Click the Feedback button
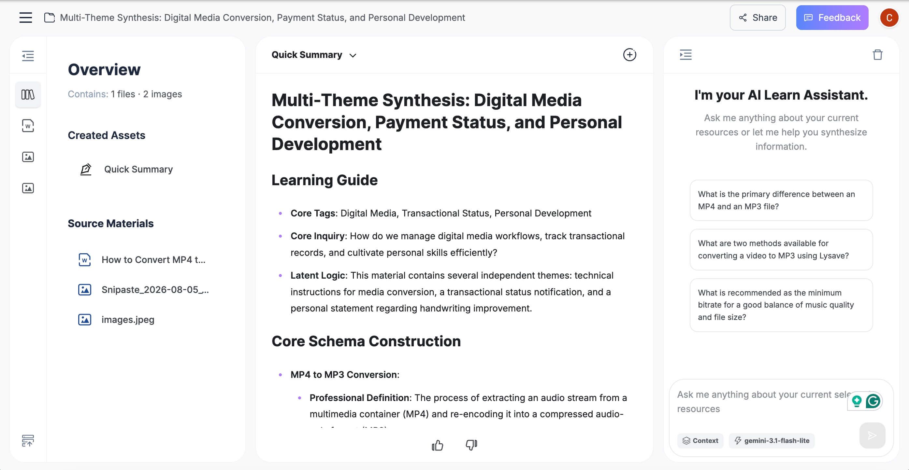Viewport: 909px width, 470px height. (x=832, y=18)
